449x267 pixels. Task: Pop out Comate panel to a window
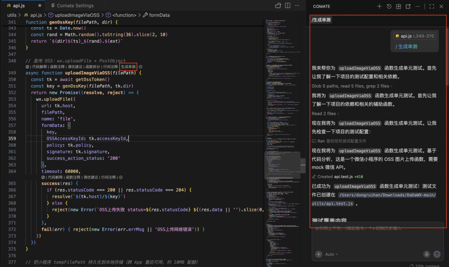click(x=408, y=6)
